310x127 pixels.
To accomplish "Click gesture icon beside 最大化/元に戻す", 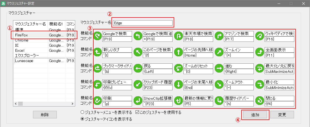I will pos(260,69).
